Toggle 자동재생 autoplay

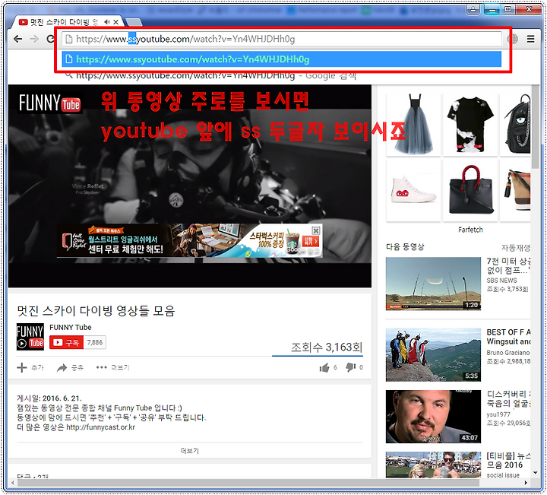[x=516, y=248]
